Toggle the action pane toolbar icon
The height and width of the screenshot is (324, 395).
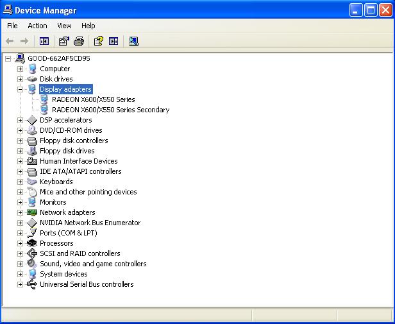[x=113, y=41]
